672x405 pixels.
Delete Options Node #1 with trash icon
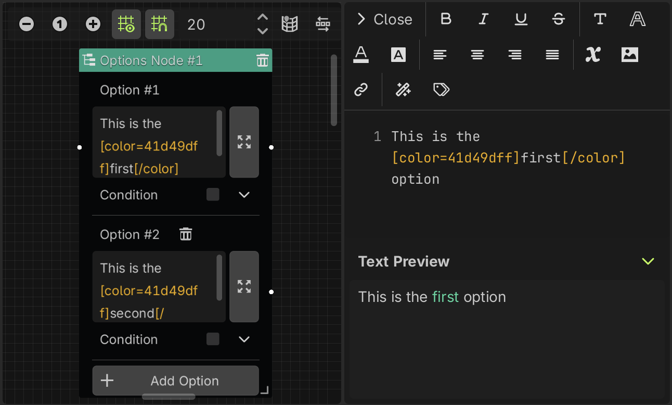(263, 60)
